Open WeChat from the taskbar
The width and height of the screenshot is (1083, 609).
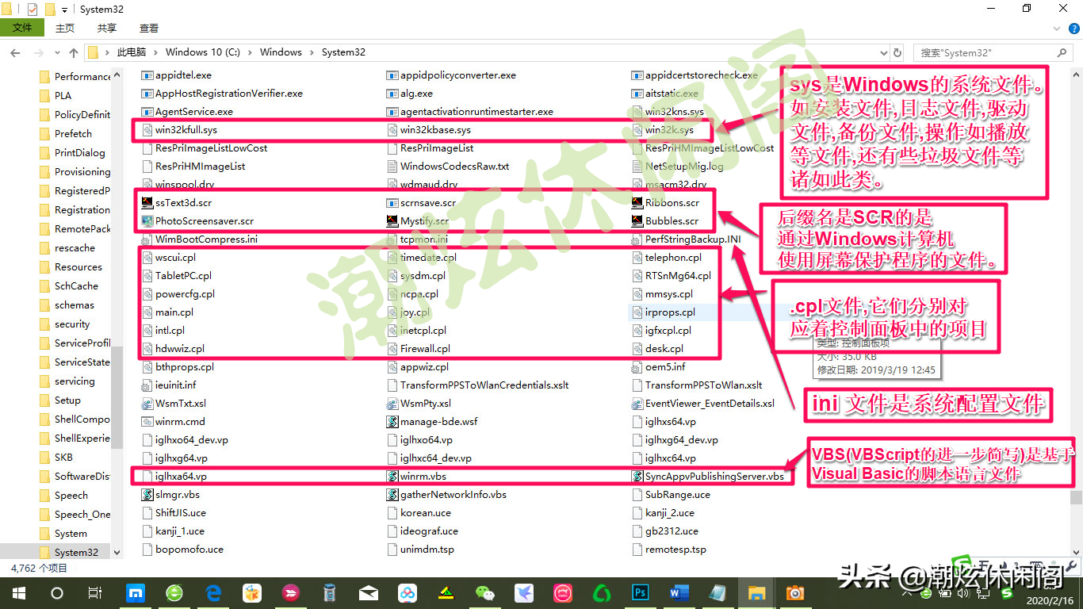click(x=484, y=593)
